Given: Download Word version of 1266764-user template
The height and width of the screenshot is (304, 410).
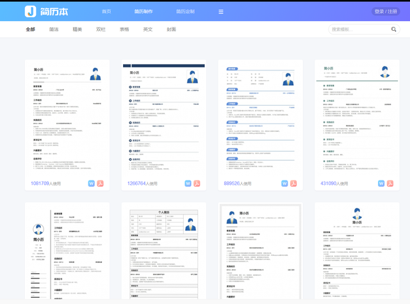Looking at the screenshot, I should click(x=188, y=183).
